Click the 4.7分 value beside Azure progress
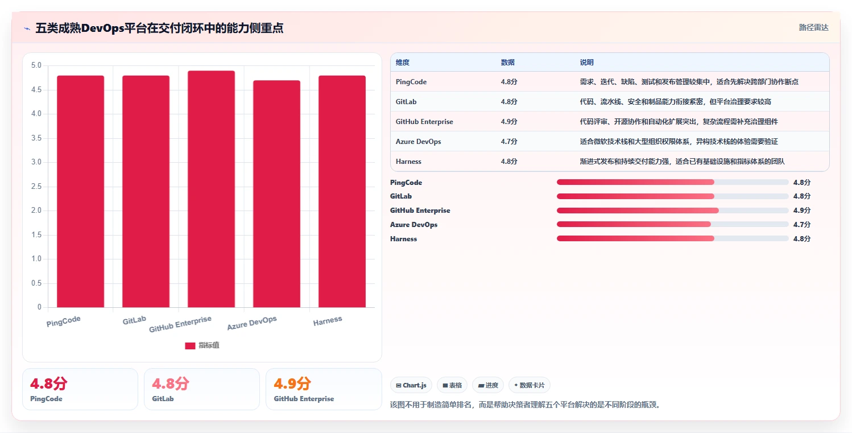 (x=802, y=225)
